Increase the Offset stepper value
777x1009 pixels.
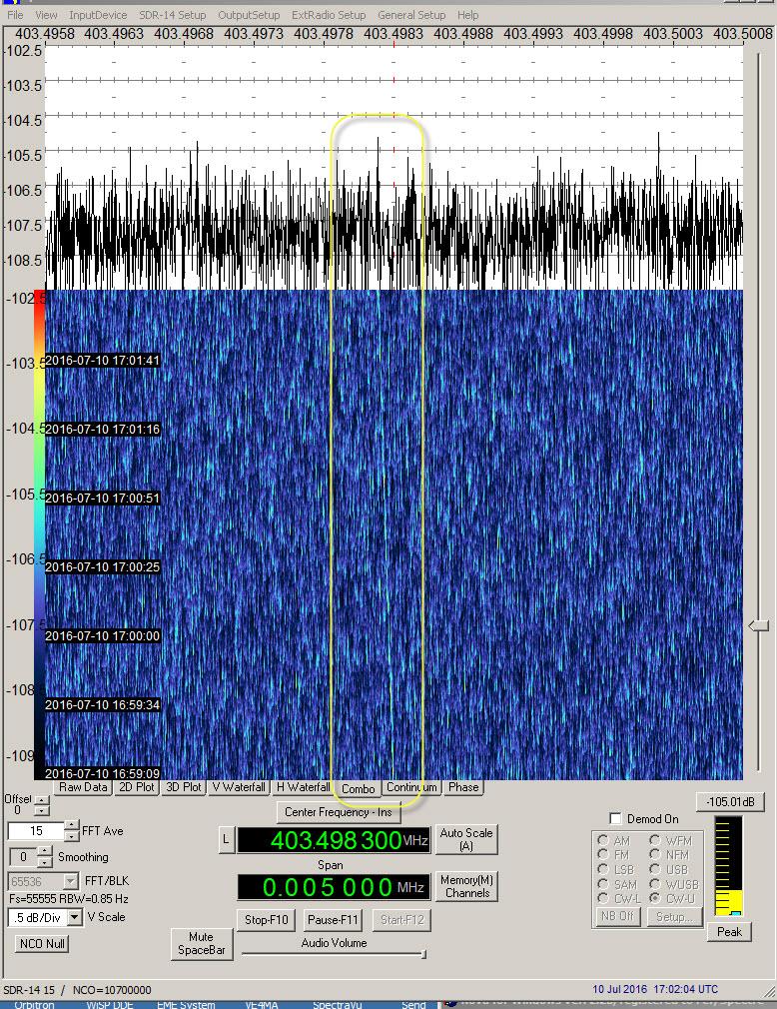click(x=41, y=800)
